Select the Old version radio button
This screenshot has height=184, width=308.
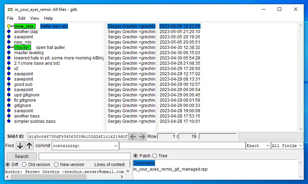(x=24, y=165)
